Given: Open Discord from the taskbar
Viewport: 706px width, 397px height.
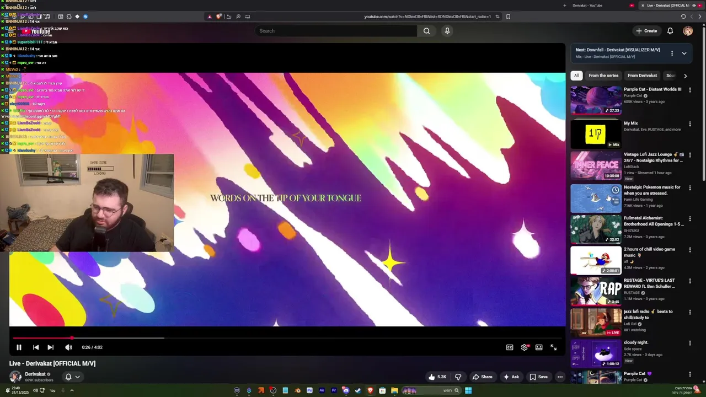Looking at the screenshot, I should click(345, 390).
